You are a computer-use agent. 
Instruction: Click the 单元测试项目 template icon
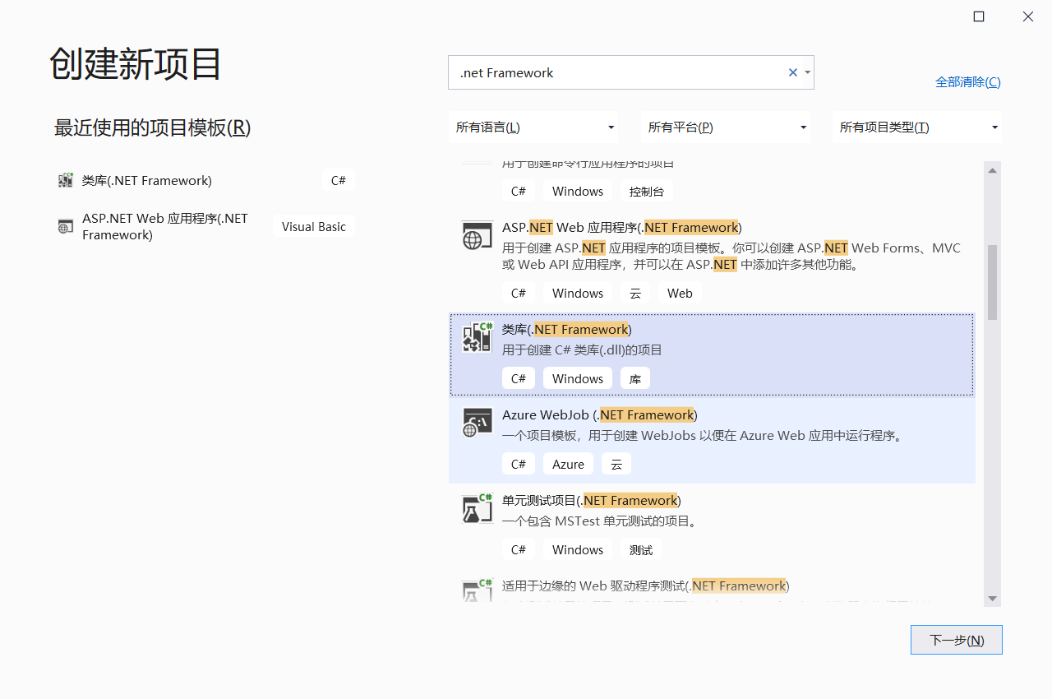coord(477,508)
